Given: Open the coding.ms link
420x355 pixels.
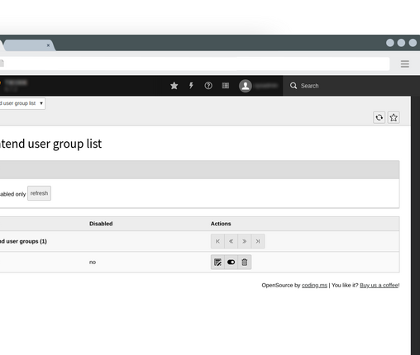Looking at the screenshot, I should pos(314,286).
